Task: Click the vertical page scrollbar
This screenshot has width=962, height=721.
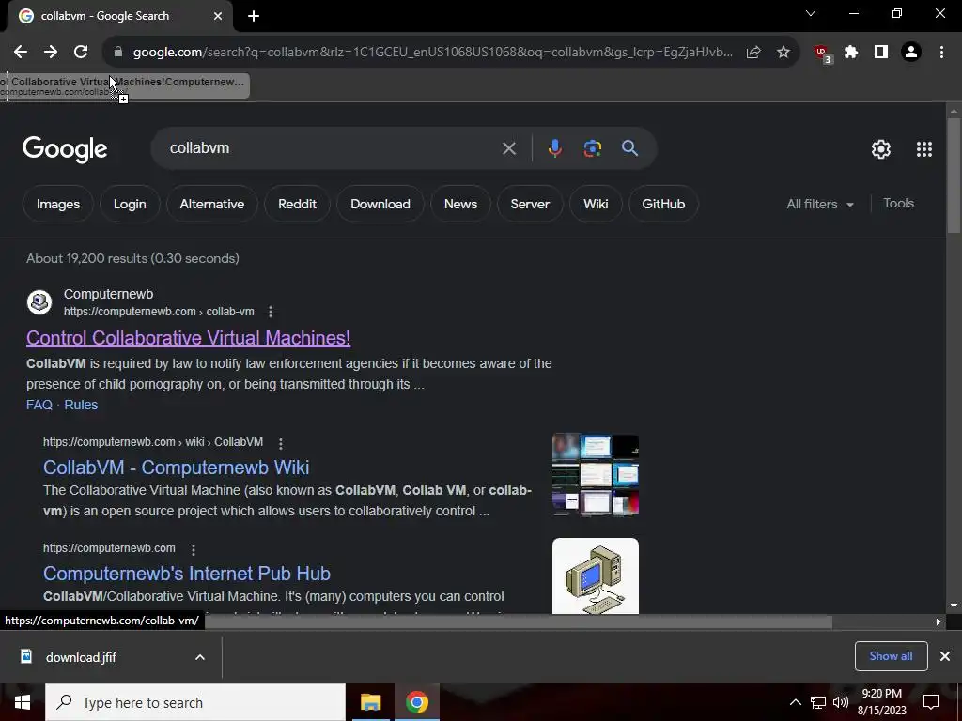Action: click(x=954, y=175)
